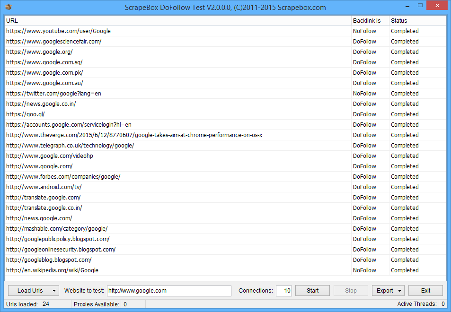Viewport: 451px width, 312px height.
Task: Select the forbes.com/companies/google row
Action: tap(63, 177)
